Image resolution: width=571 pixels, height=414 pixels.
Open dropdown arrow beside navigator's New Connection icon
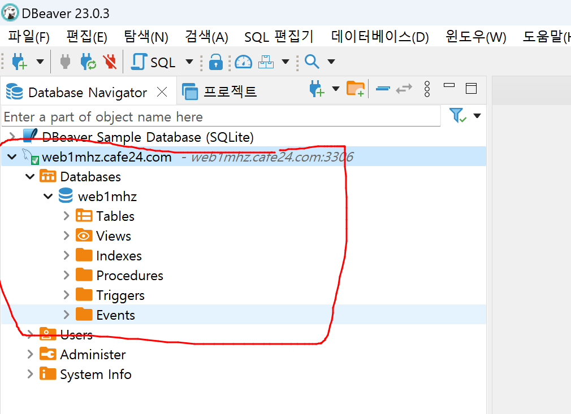click(336, 89)
